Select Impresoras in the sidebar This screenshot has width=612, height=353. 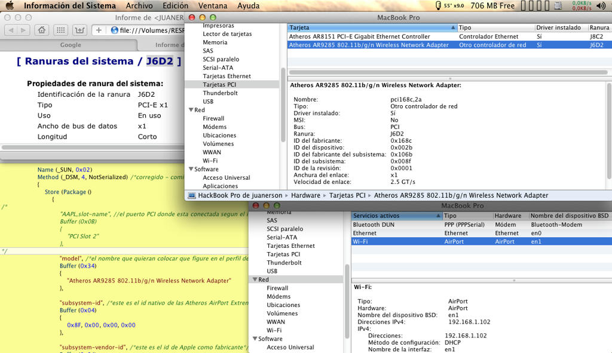coord(218,26)
